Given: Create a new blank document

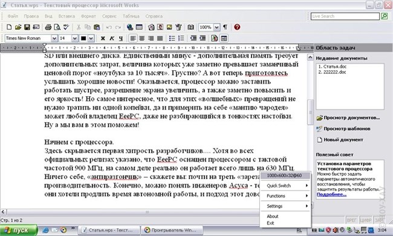Looking at the screenshot, I should click(9, 27).
